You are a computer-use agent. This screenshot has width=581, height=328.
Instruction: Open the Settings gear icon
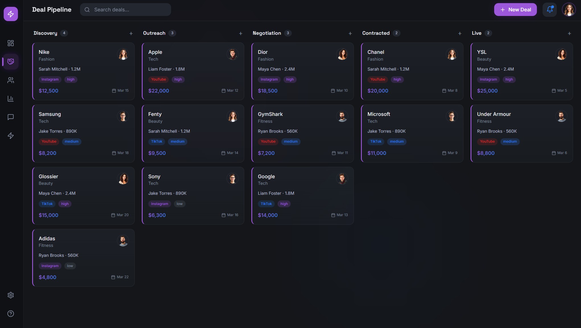(x=11, y=295)
